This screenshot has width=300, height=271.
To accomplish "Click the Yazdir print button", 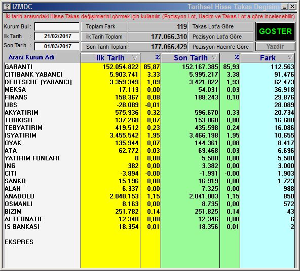I will [x=275, y=47].
